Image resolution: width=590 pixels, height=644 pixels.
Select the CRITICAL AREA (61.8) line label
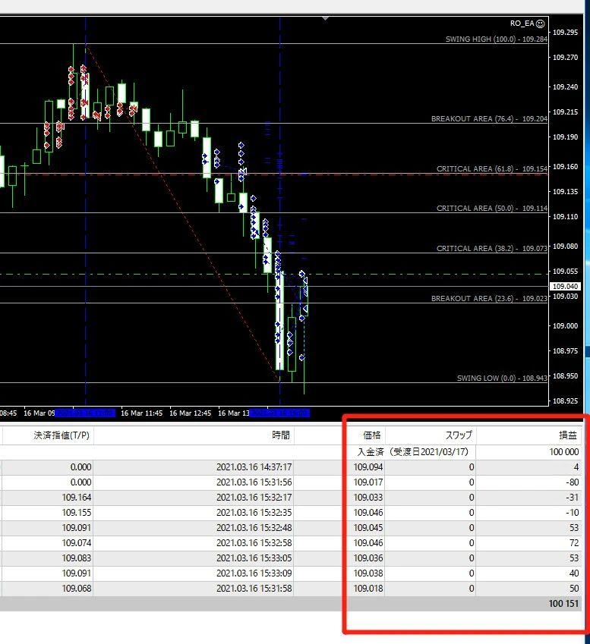click(x=491, y=169)
